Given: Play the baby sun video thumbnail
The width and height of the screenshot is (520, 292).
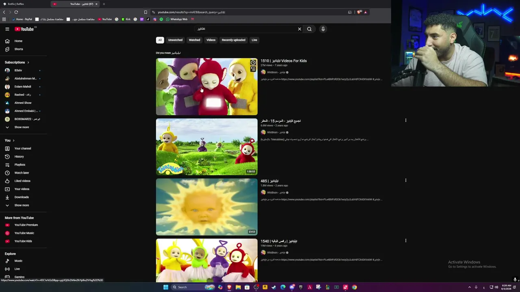Looking at the screenshot, I should tap(207, 207).
